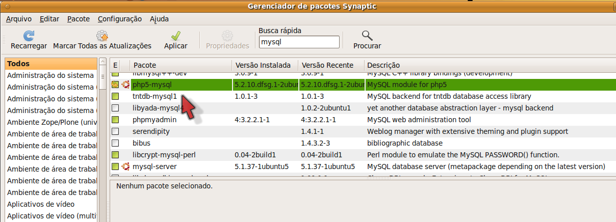Reload package list with Recarregar
616x222 pixels.
tap(29, 40)
